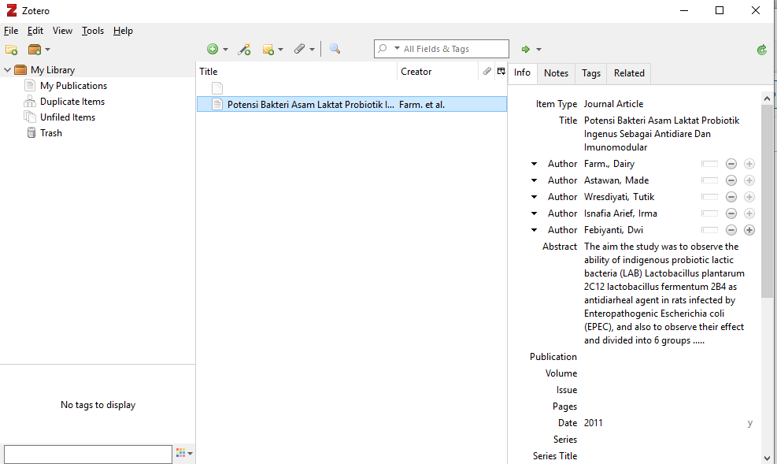This screenshot has height=464, width=777.
Task: Add new author after Febiyanti, Dwi
Action: [x=749, y=230]
